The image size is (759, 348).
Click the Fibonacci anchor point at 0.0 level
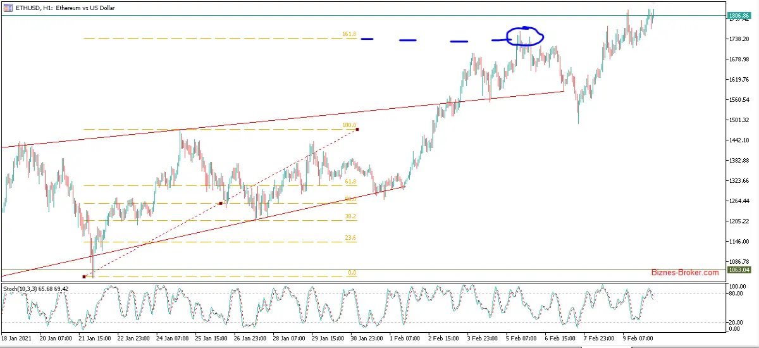(x=83, y=277)
